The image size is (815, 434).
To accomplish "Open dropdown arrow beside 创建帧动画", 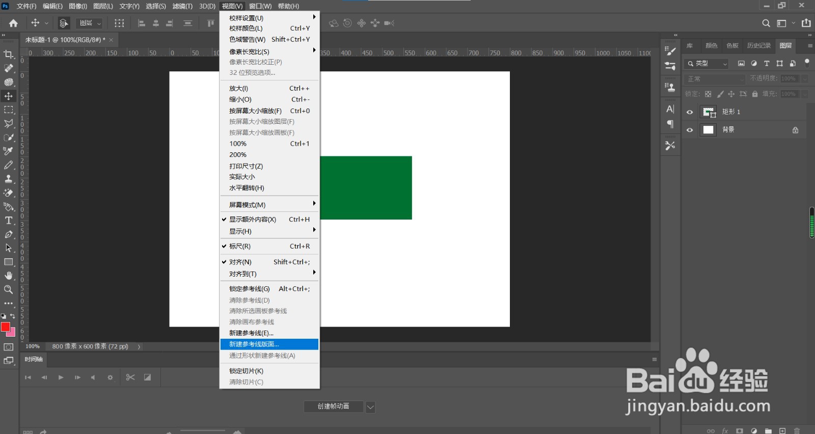I will pos(371,407).
